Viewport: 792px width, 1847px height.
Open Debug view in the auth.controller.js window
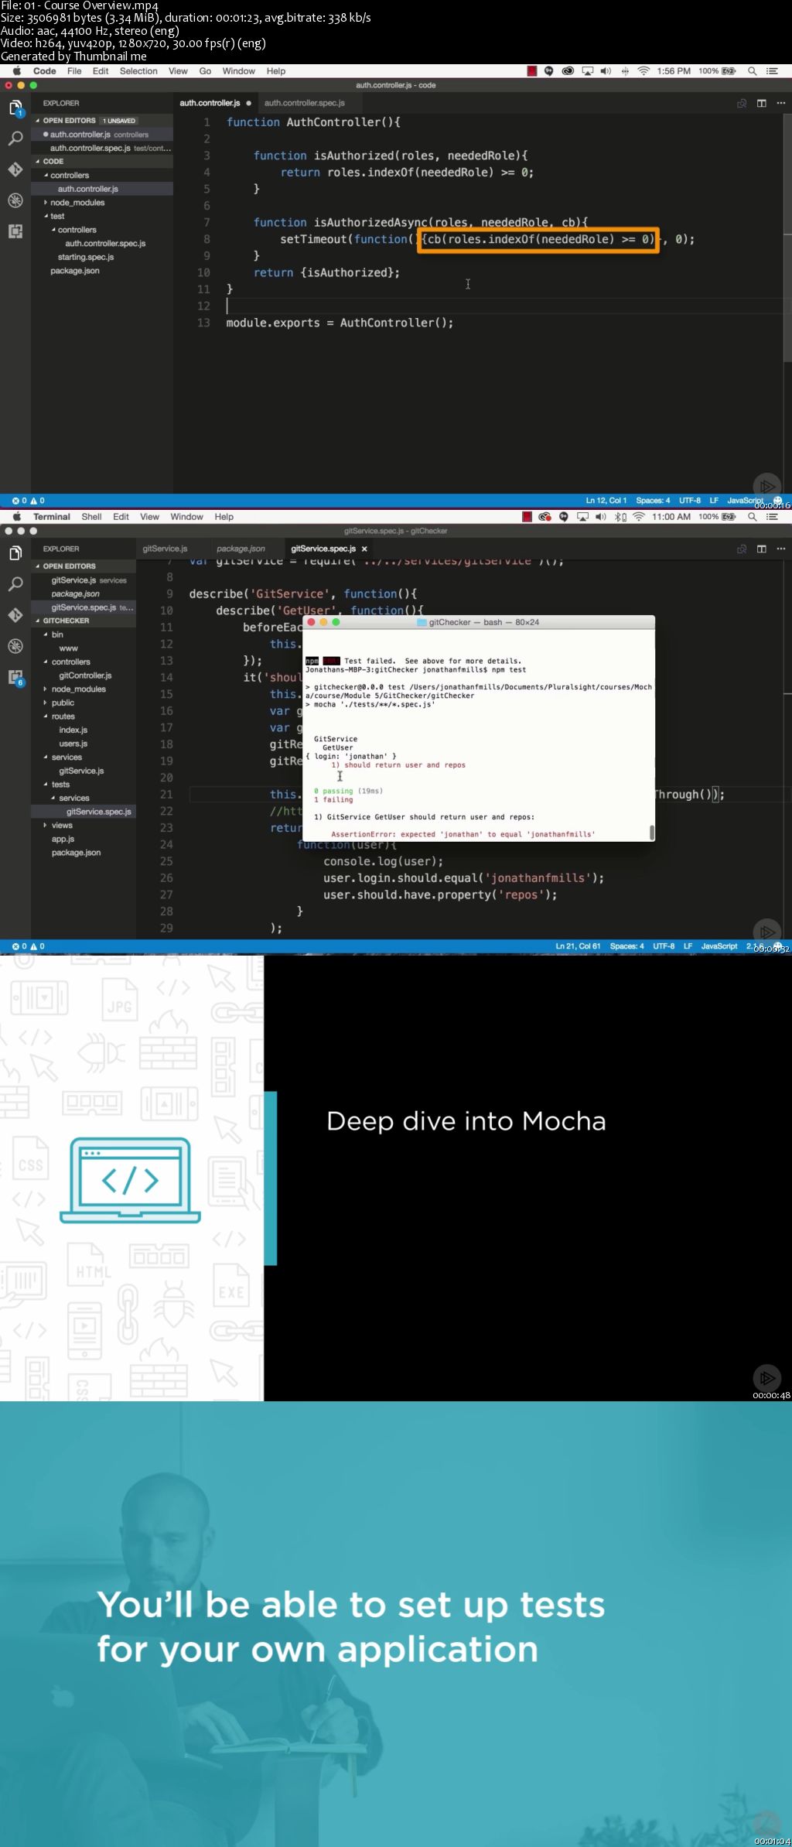[15, 200]
